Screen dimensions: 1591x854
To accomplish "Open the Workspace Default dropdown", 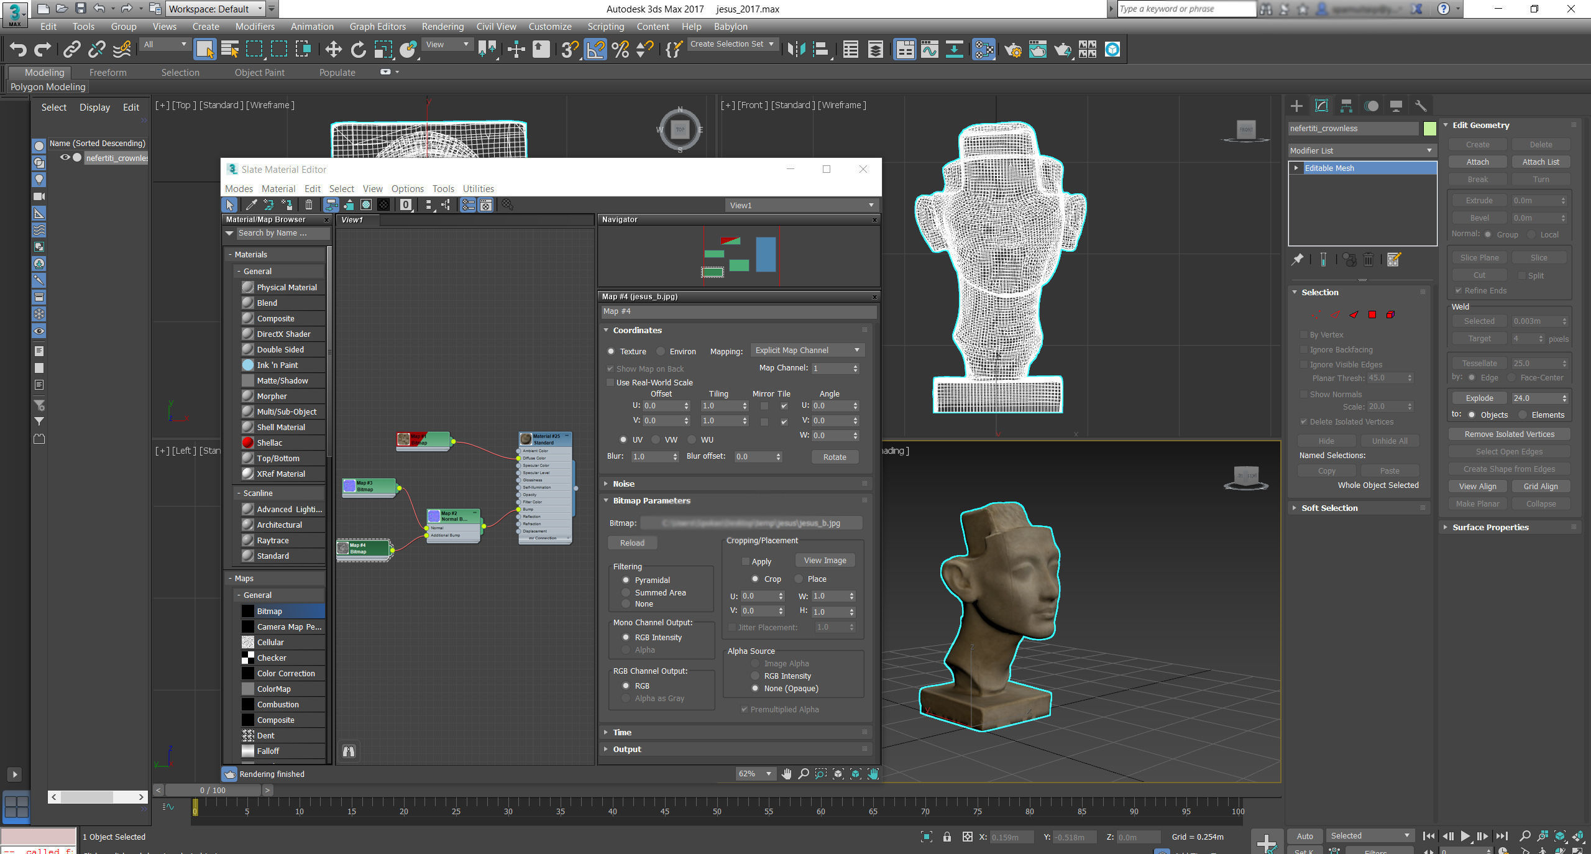I will tap(216, 9).
